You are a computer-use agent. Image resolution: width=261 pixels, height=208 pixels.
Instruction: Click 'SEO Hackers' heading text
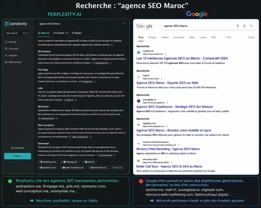click(44, 51)
